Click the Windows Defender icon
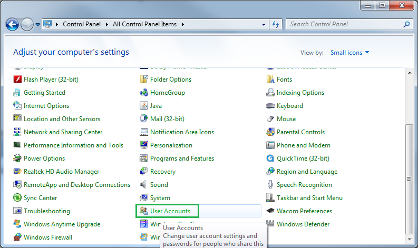The height and width of the screenshot is (248, 418). click(x=270, y=224)
